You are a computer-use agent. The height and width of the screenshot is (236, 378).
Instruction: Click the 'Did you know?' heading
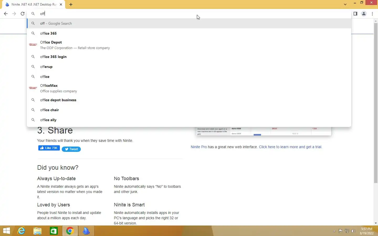(x=58, y=168)
